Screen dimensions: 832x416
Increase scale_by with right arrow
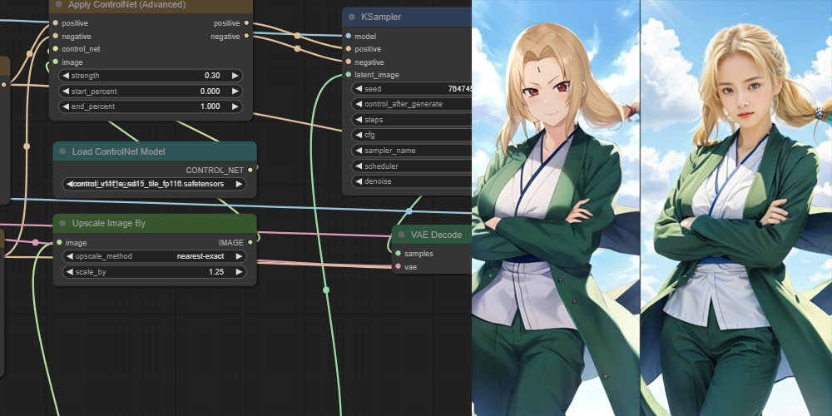(x=239, y=272)
